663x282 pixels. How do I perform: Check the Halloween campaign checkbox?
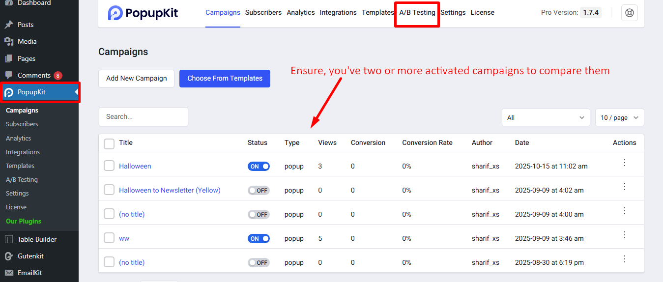(109, 166)
